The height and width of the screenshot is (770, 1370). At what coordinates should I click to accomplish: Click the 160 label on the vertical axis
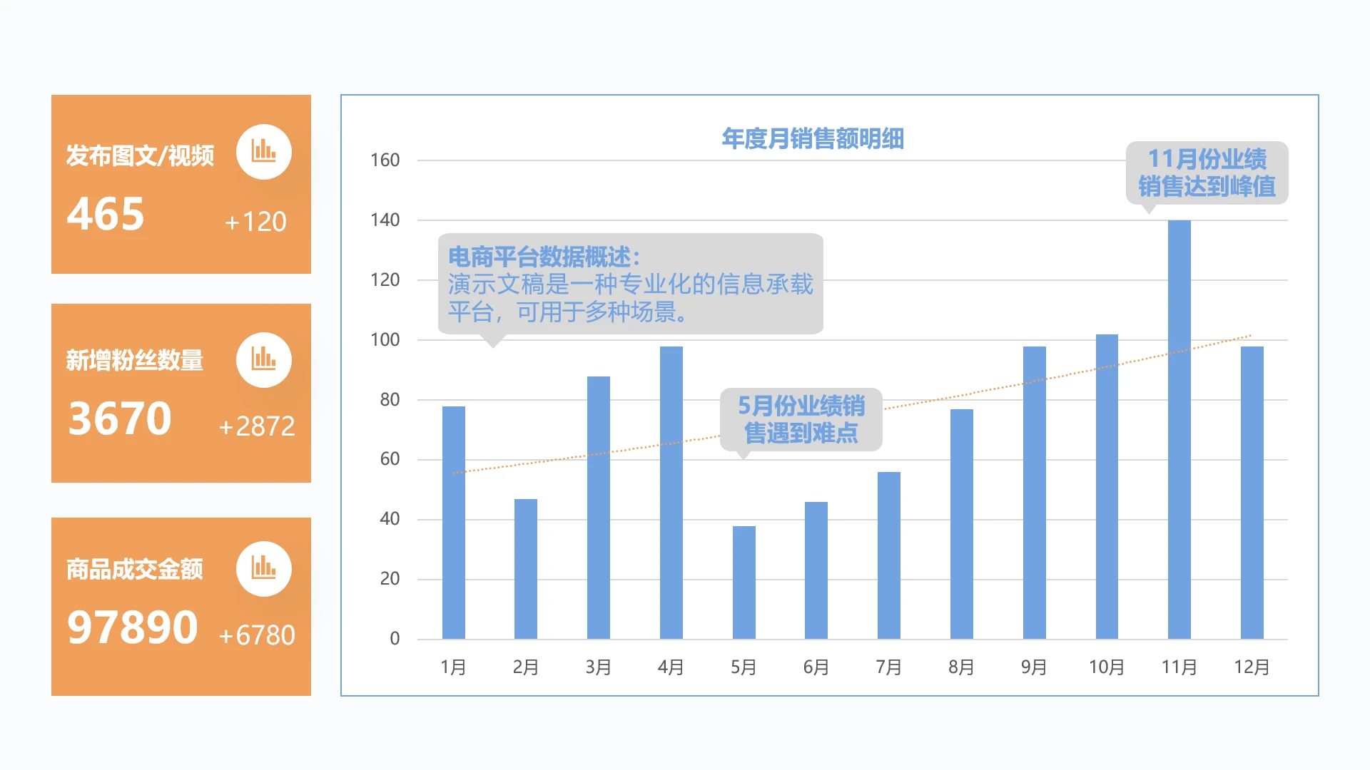386,160
